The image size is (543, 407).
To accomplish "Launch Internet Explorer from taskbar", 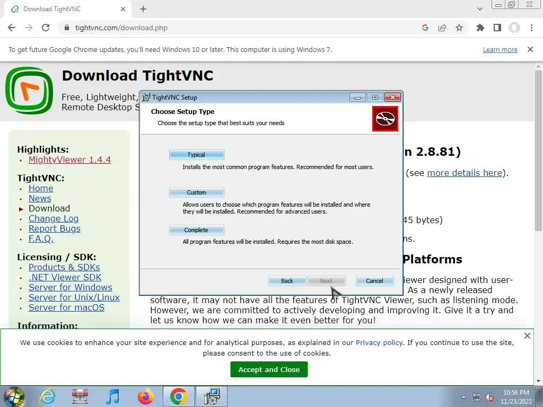I will [47, 396].
